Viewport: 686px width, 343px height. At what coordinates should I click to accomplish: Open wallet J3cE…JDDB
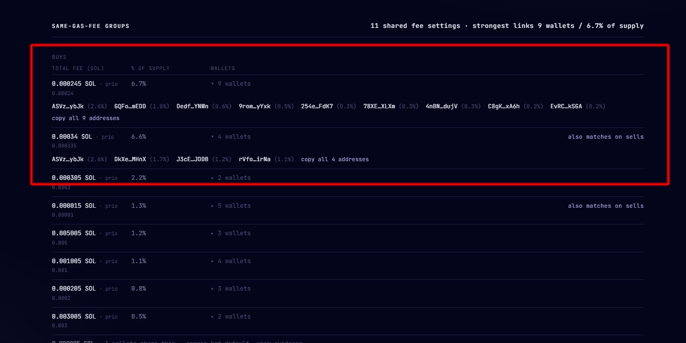(192, 159)
